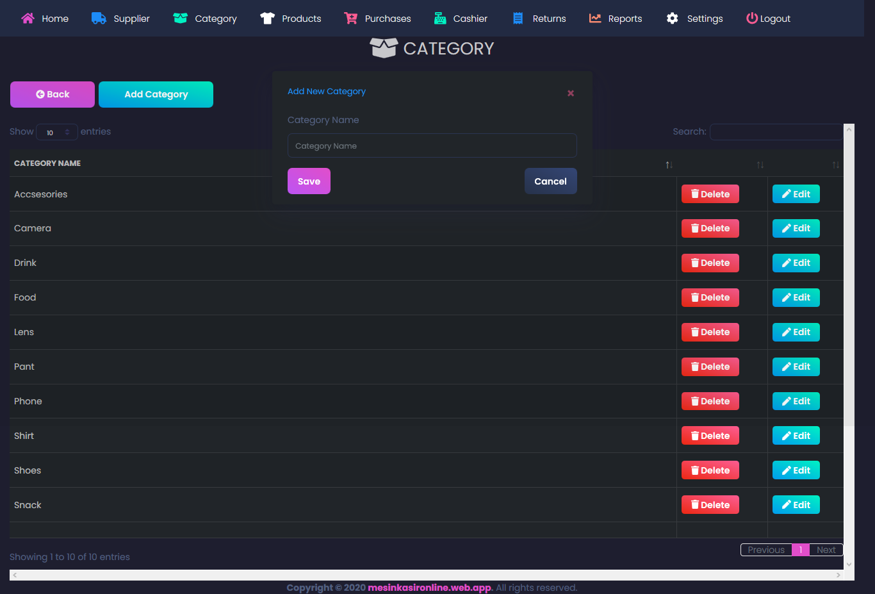The height and width of the screenshot is (594, 875).
Task: Open Settings menu label
Action: [x=705, y=19]
